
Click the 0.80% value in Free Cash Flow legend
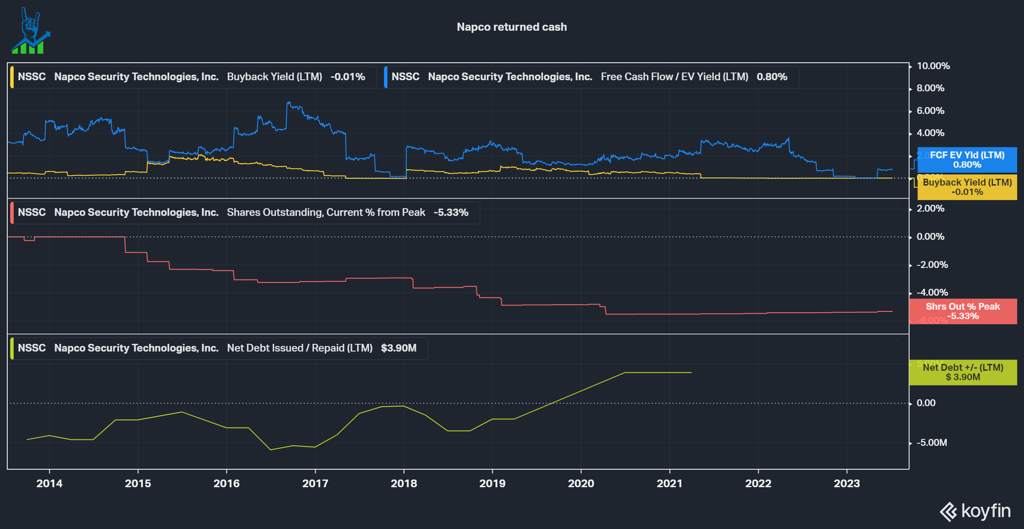(772, 77)
